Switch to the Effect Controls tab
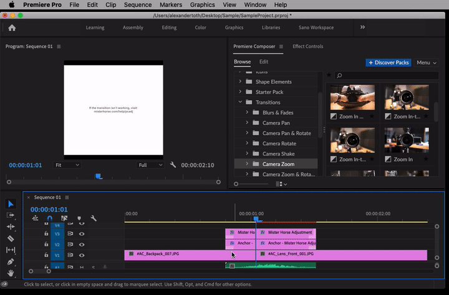The width and height of the screenshot is (449, 295). (308, 46)
